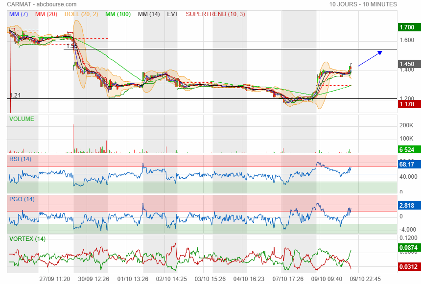Click the MM (7) legend entry

click(19, 14)
